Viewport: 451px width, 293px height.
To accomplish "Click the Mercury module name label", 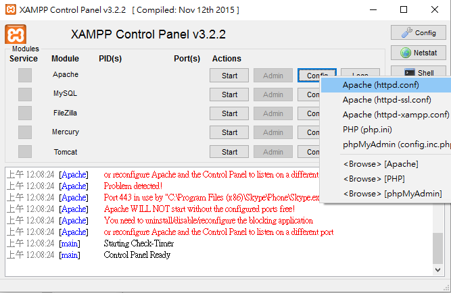I will tap(66, 132).
